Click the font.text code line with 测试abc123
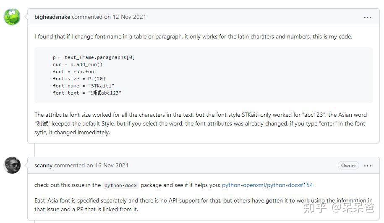The width and height of the screenshot is (384, 223). pos(87,93)
